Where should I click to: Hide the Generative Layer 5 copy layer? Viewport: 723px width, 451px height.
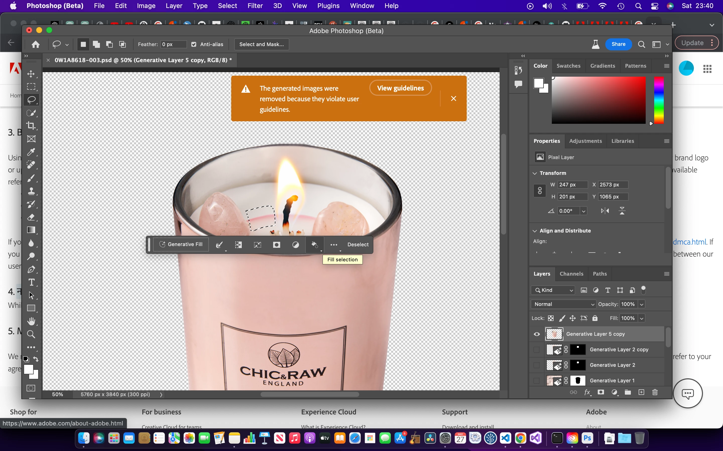(x=536, y=334)
